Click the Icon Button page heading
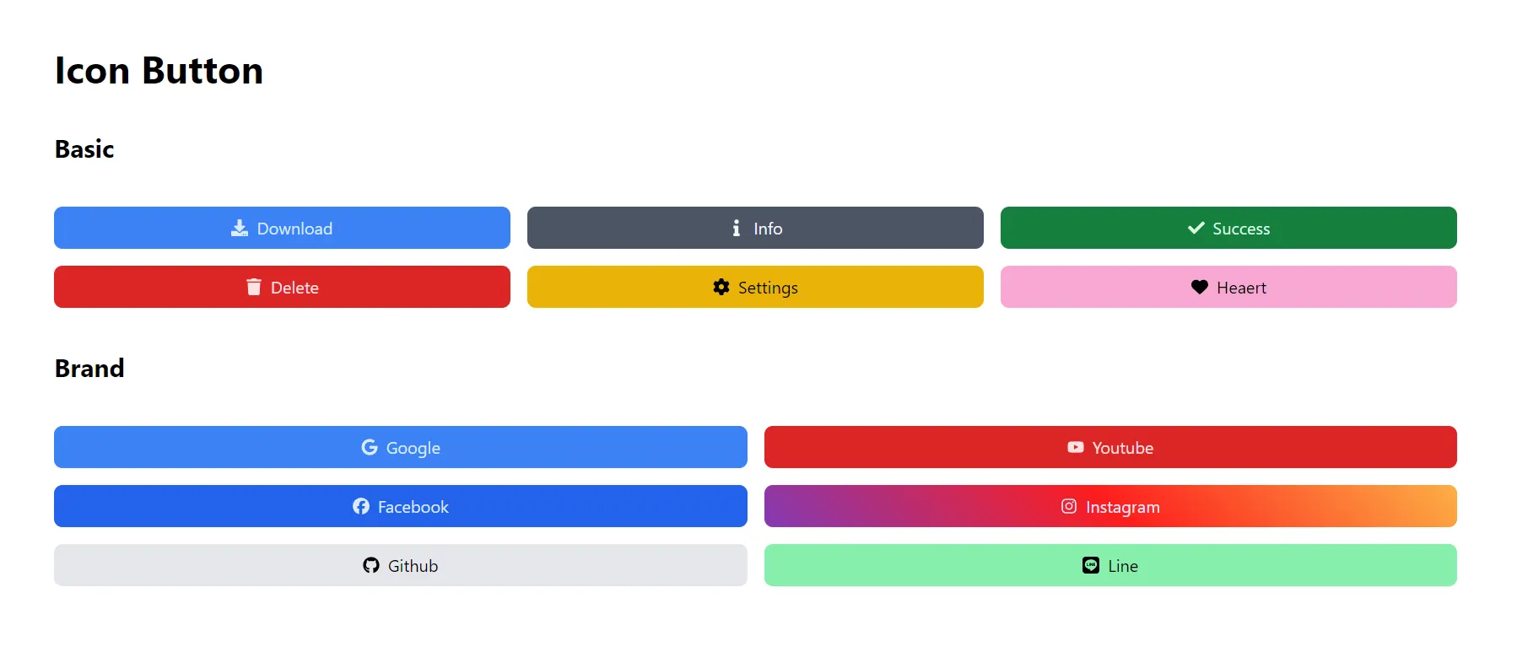 159,70
